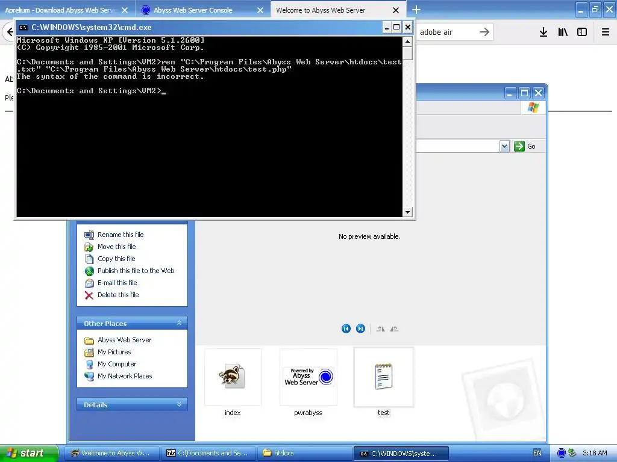The image size is (617, 462).
Task: Open a new browser tab
Action: pyautogui.click(x=416, y=10)
